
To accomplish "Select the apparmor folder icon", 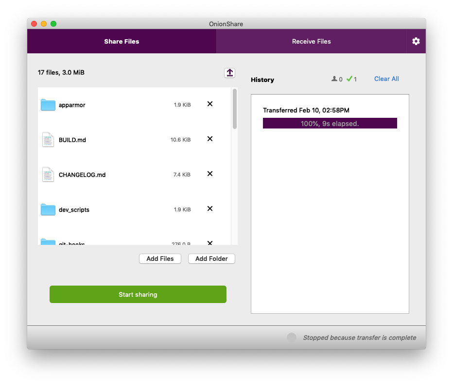I will pyautogui.click(x=48, y=105).
